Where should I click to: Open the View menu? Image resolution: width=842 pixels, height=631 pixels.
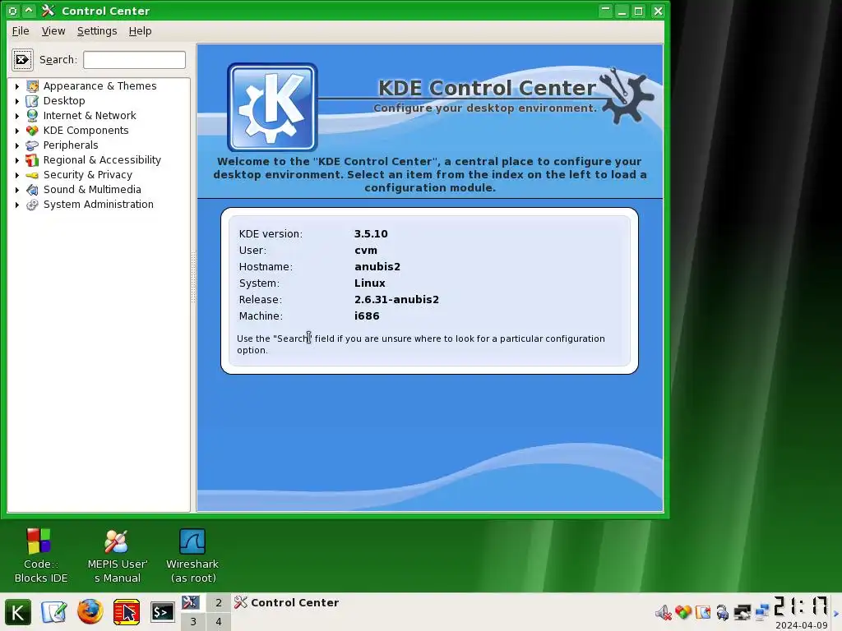coord(53,31)
